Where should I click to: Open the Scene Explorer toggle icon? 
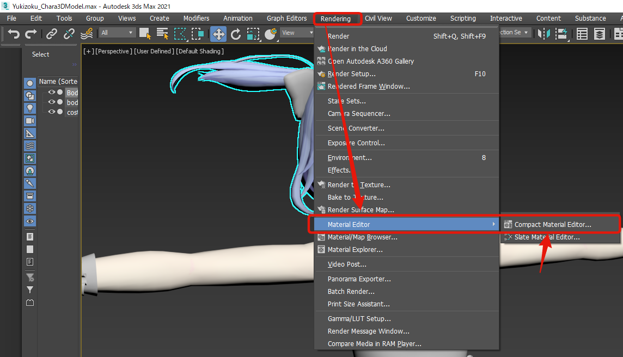(x=582, y=34)
